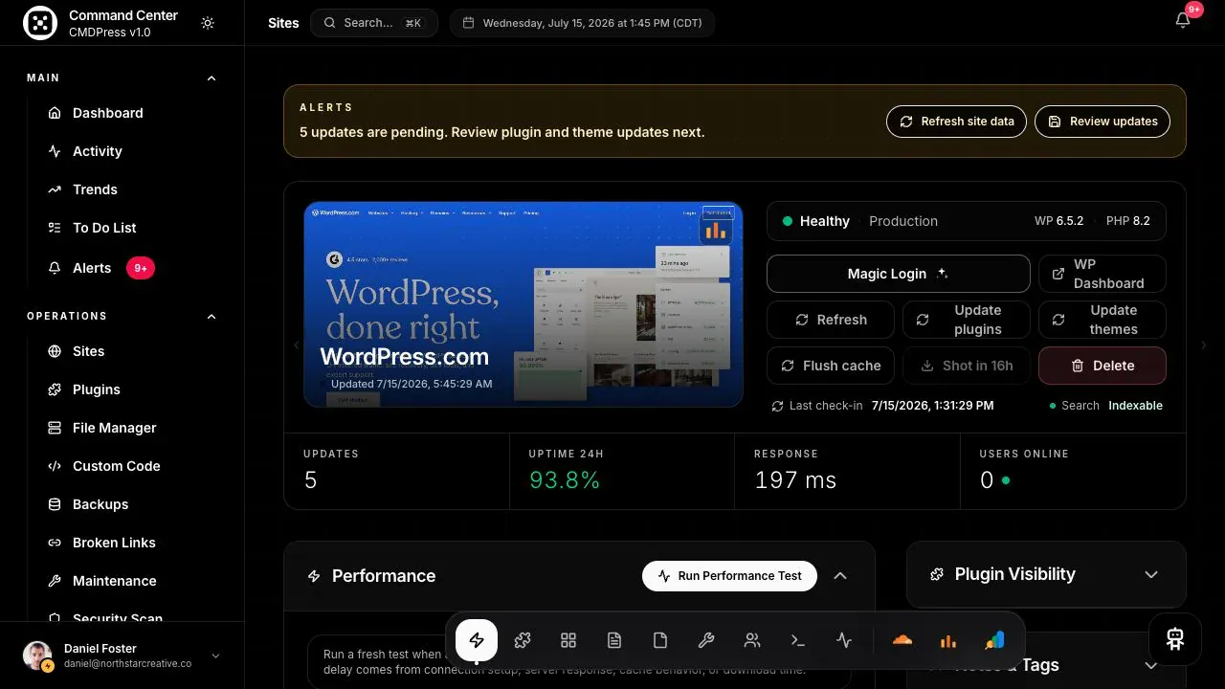The image size is (1225, 689).
Task: Open the robot assistant button
Action: tap(1175, 639)
